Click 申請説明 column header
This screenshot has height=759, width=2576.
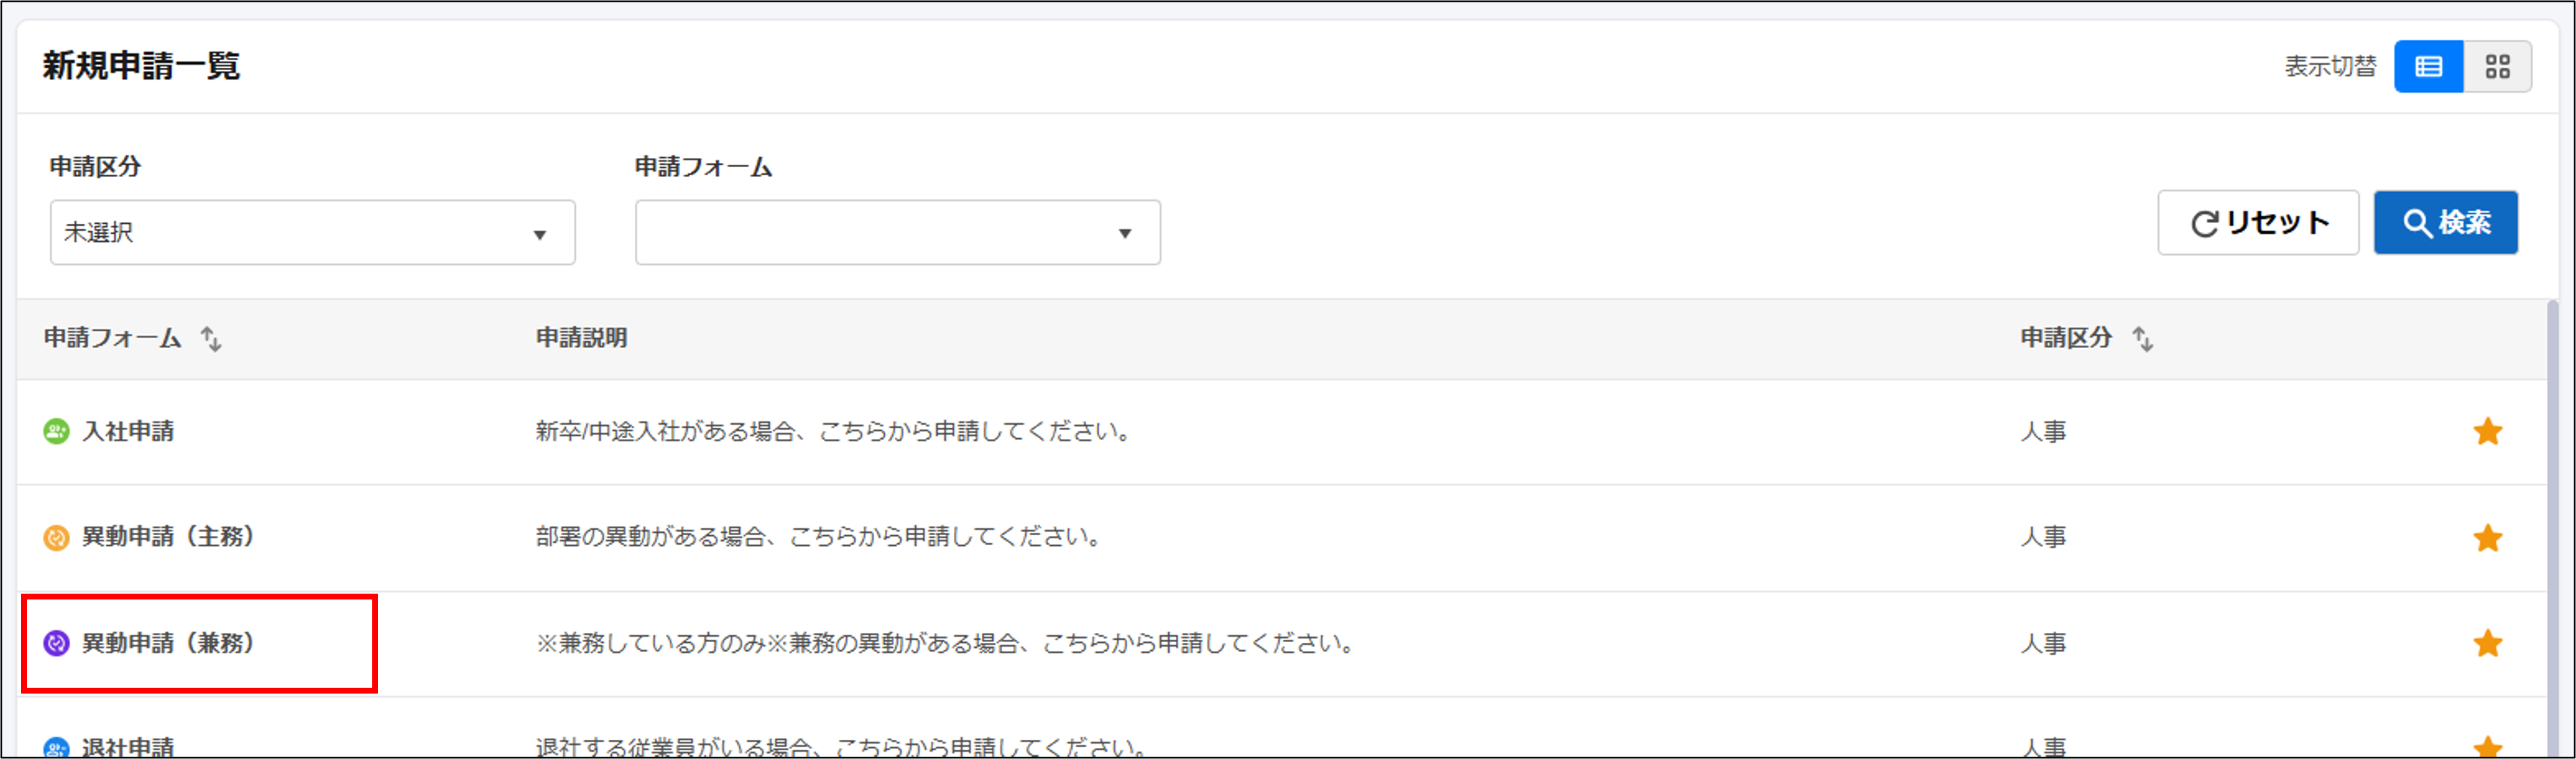click(581, 338)
